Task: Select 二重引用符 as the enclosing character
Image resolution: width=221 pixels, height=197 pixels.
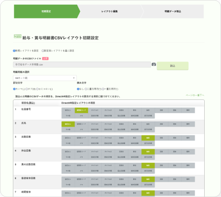Action: pos(86,89)
